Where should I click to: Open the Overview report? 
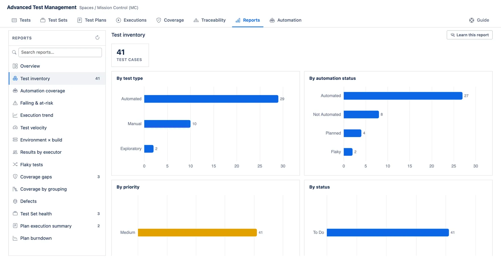(57, 66)
